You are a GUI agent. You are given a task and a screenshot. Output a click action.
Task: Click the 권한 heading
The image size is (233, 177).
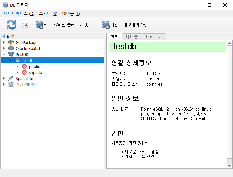click(117, 133)
